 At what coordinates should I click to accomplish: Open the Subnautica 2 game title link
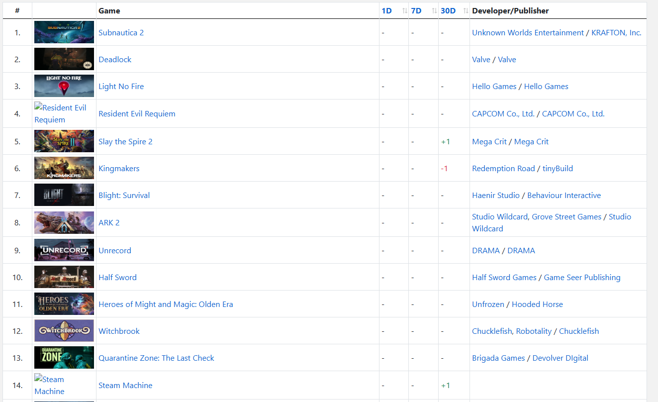point(121,33)
